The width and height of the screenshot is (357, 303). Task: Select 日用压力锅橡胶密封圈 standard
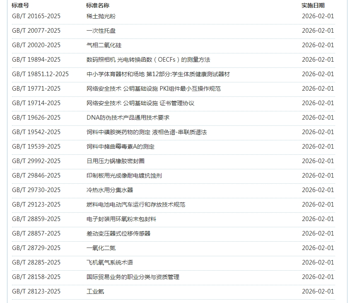coord(115,161)
